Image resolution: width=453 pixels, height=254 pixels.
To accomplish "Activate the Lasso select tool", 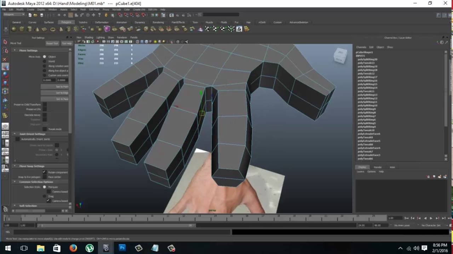I will 5,50.
